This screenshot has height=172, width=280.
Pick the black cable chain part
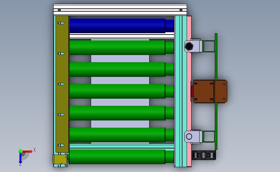tap(204, 155)
